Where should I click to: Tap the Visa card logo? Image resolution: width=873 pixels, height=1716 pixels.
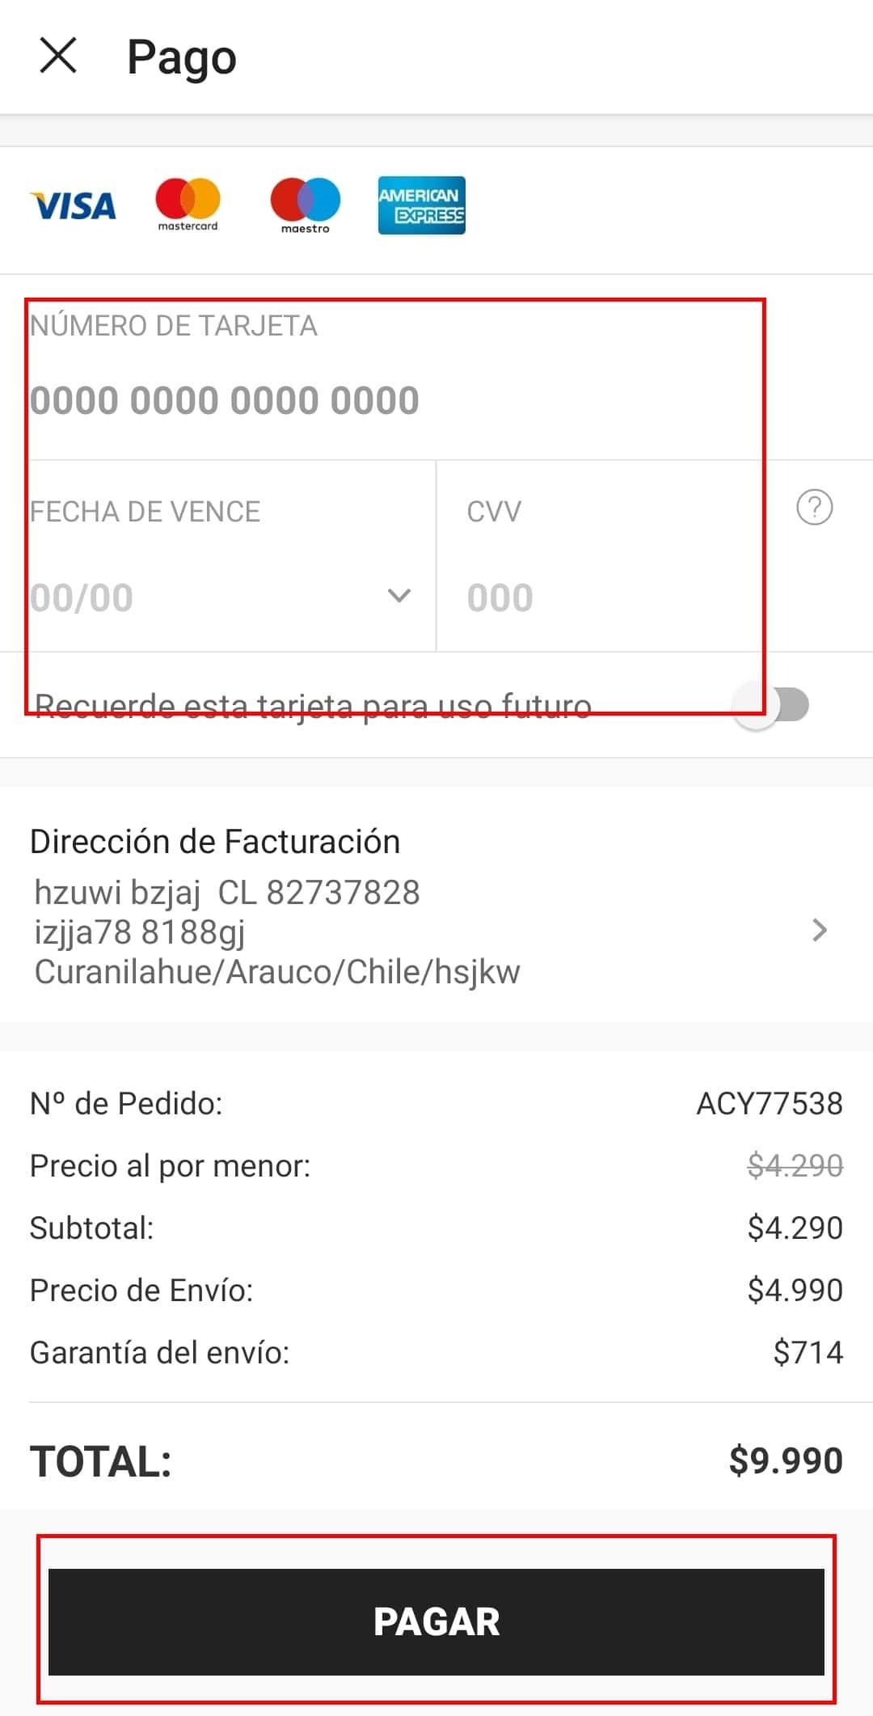pyautogui.click(x=74, y=206)
